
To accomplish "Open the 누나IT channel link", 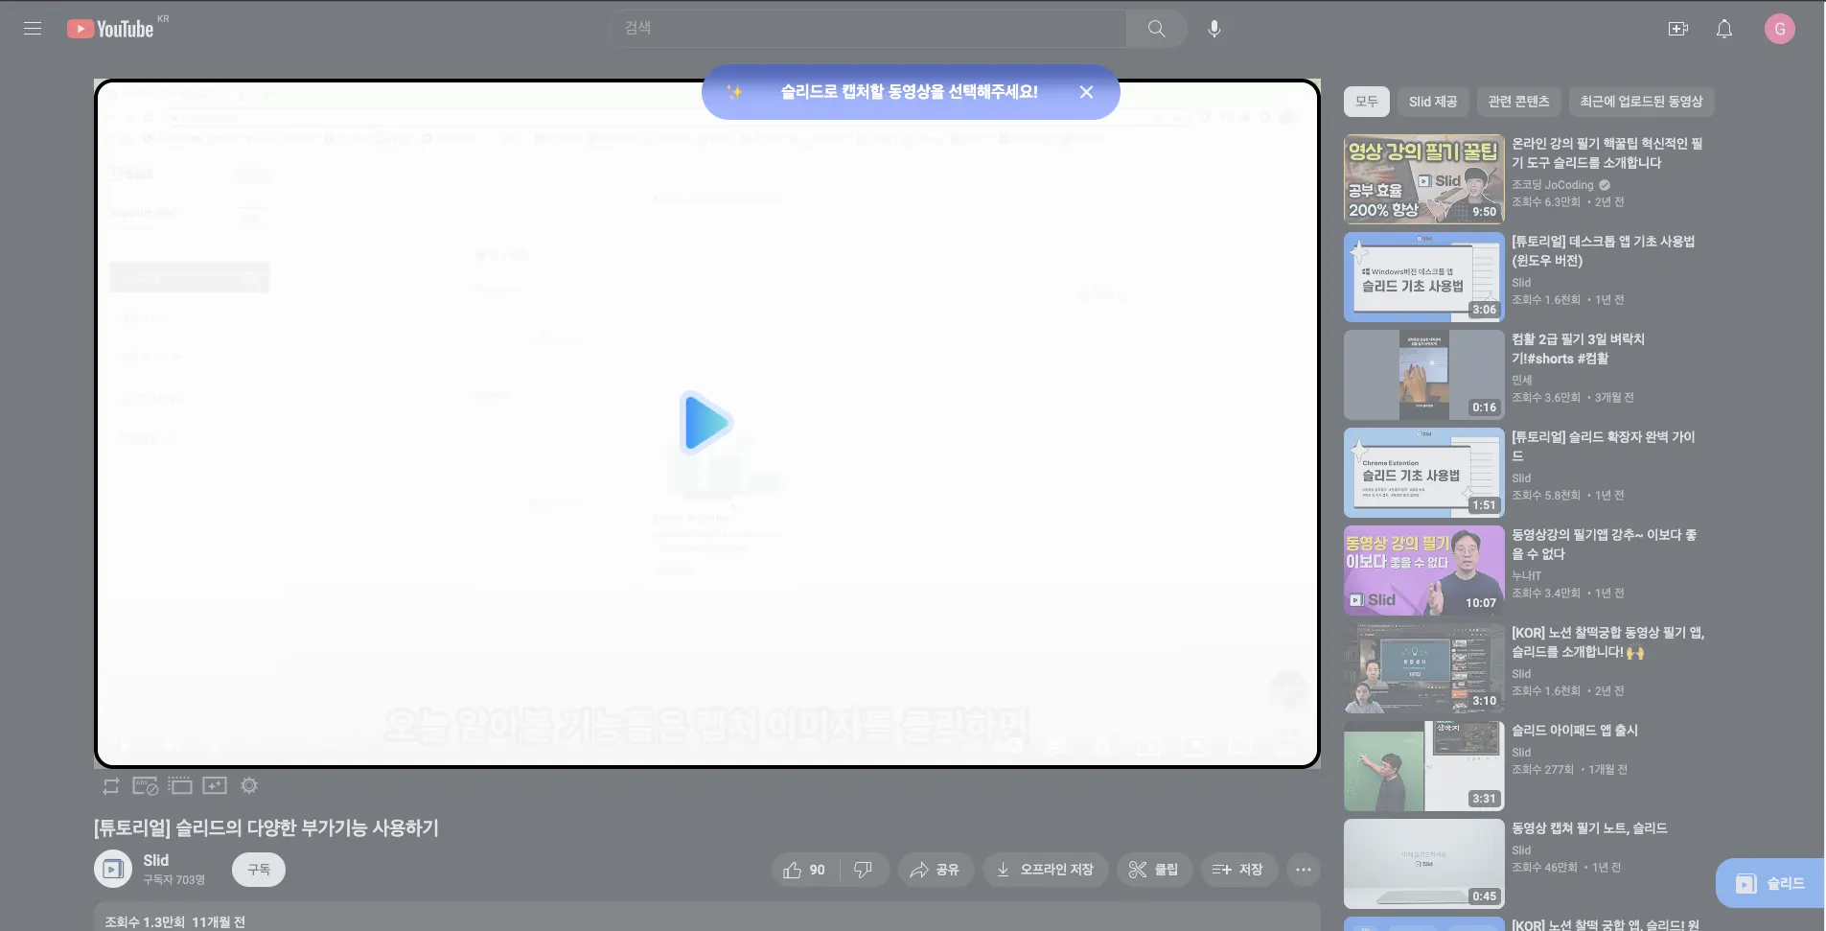I will 1527,576.
